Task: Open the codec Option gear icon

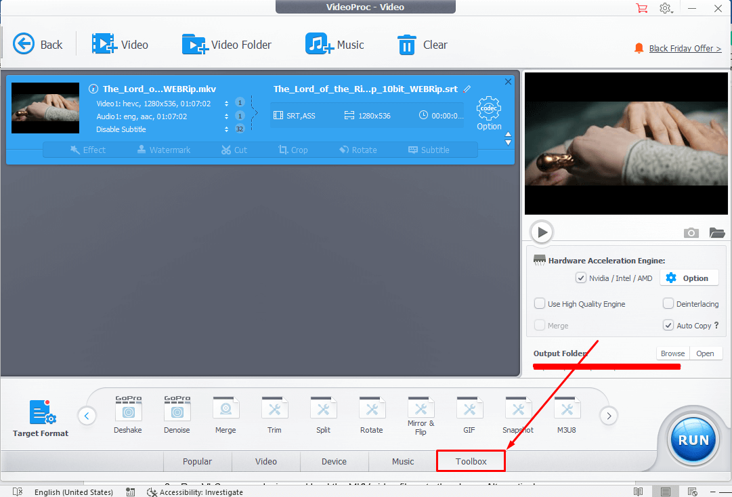Action: click(488, 108)
